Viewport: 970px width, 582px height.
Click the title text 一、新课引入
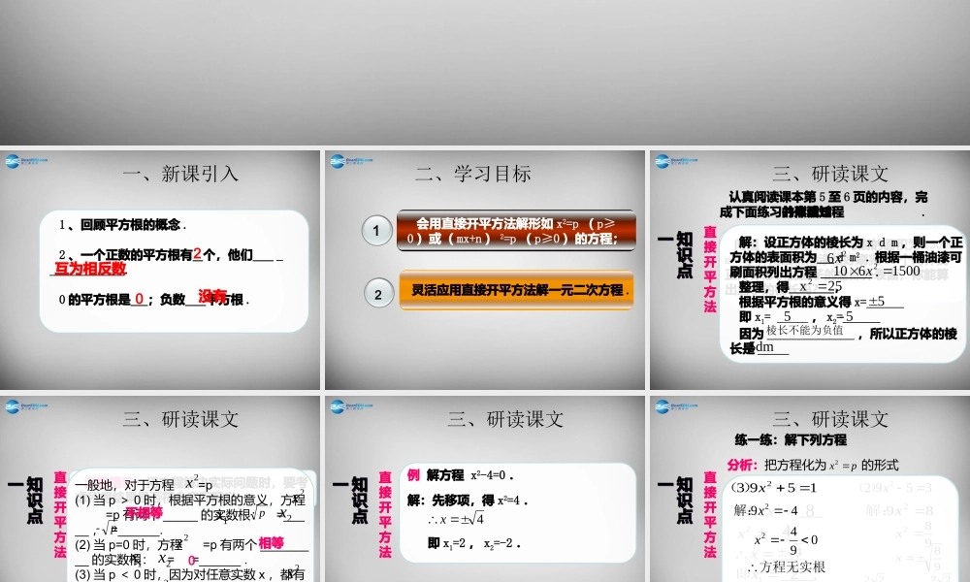[x=180, y=174]
